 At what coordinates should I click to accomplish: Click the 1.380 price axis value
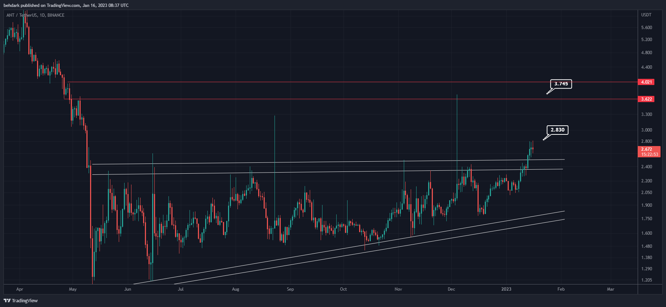[646, 258]
